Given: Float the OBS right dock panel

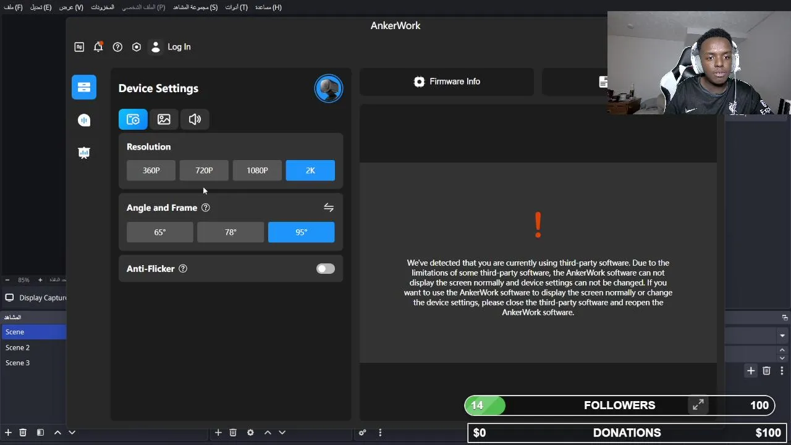Looking at the screenshot, I should click(785, 318).
